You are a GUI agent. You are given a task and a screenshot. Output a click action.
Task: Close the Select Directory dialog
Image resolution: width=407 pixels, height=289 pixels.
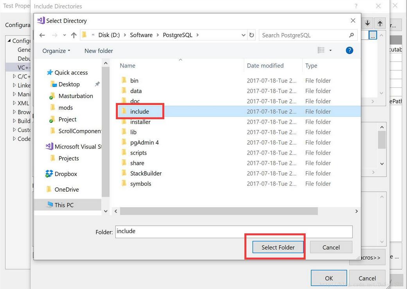click(353, 20)
